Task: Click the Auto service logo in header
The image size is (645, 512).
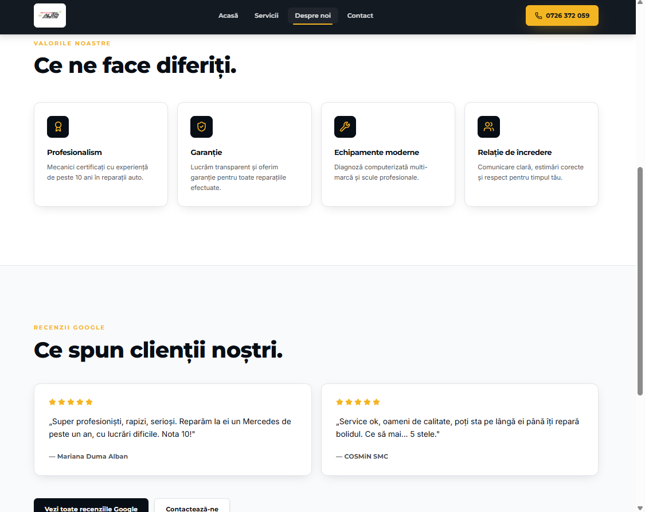Action: 50,15
